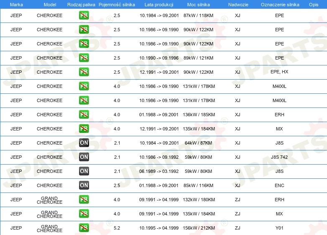Click the Lata produkcji column header
The width and height of the screenshot is (327, 235).
pos(159,5)
